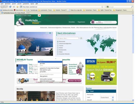This screenshot has height=104, width=138.
Task: Open the 'Extras' menu
Action: [x=32, y=4]
